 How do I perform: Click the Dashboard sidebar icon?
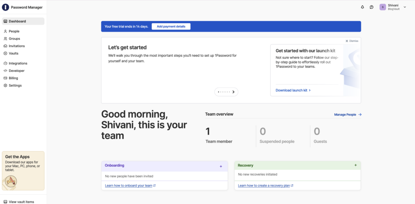pos(5,21)
